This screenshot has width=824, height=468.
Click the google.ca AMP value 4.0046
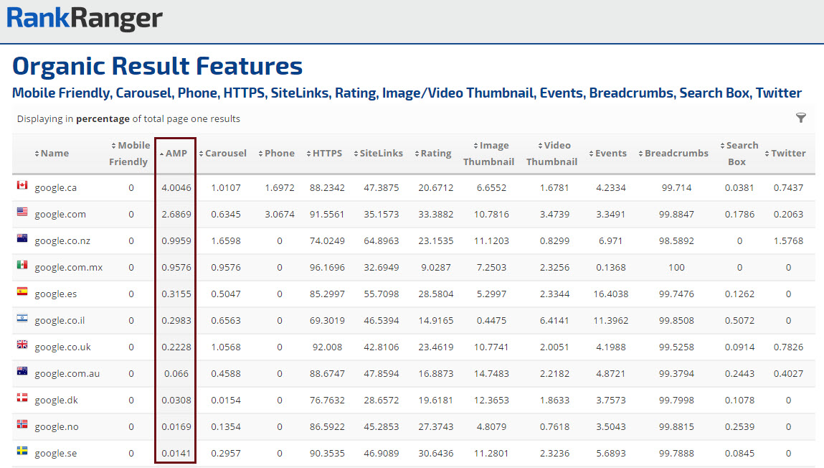coord(176,188)
